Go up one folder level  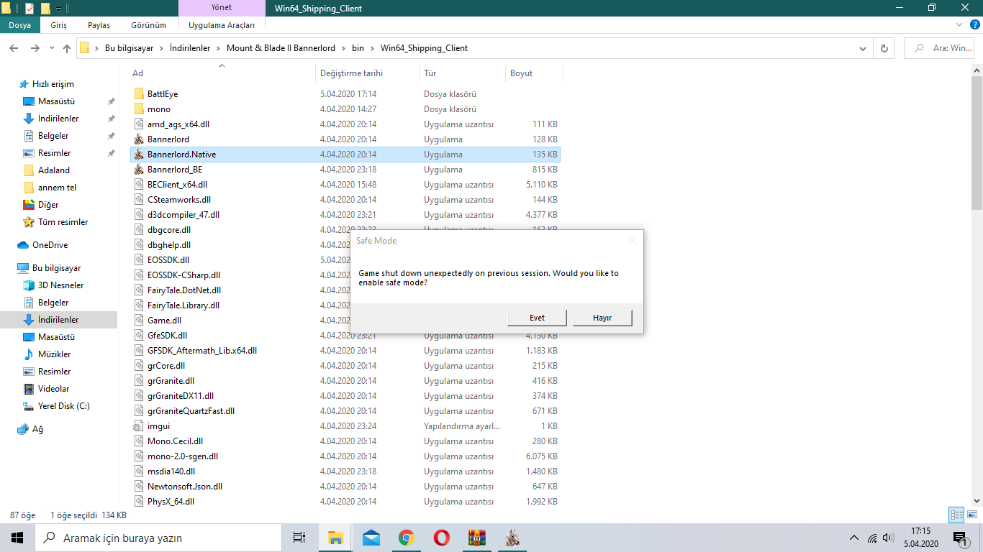67,48
